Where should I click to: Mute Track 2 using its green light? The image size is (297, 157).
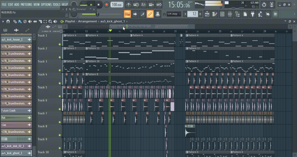coord(60,57)
